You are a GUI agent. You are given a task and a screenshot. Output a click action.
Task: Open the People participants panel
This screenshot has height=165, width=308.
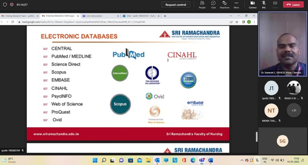point(202,4)
